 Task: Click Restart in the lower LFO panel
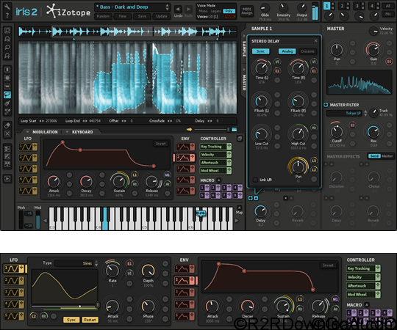[x=90, y=320]
